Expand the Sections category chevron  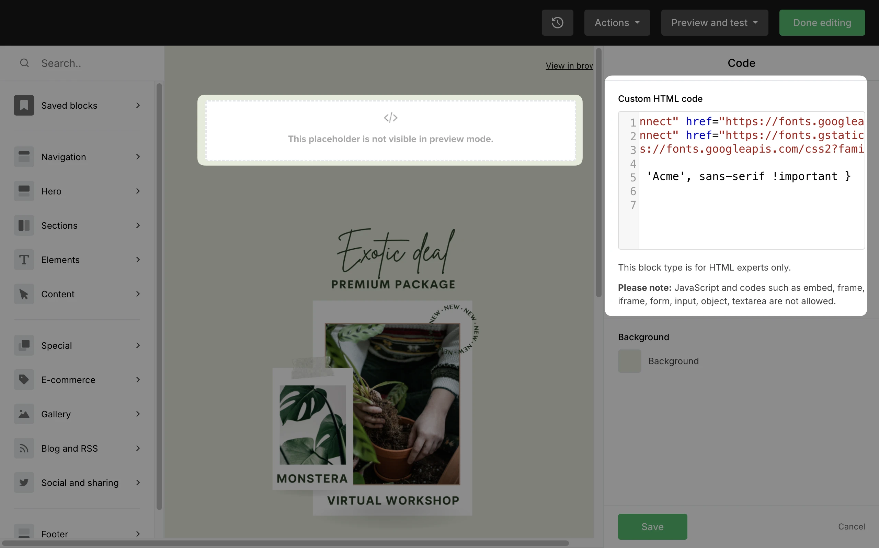click(x=138, y=225)
